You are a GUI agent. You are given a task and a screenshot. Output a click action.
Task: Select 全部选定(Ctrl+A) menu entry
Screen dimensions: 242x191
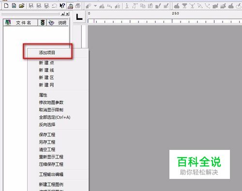pyautogui.click(x=55, y=117)
